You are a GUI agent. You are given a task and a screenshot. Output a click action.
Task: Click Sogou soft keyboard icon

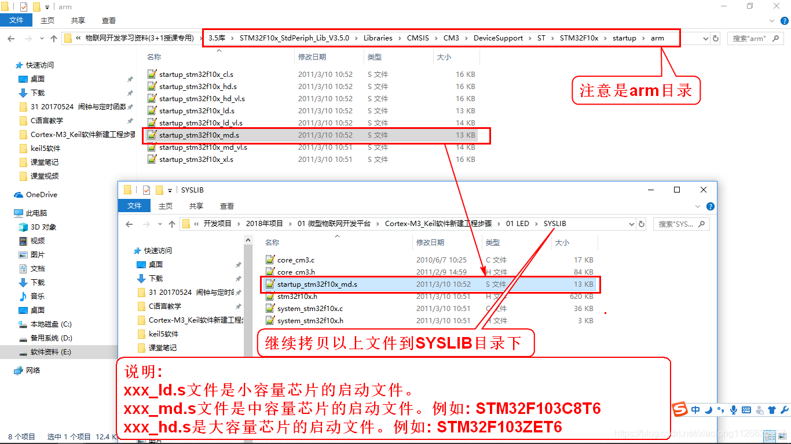(x=746, y=410)
